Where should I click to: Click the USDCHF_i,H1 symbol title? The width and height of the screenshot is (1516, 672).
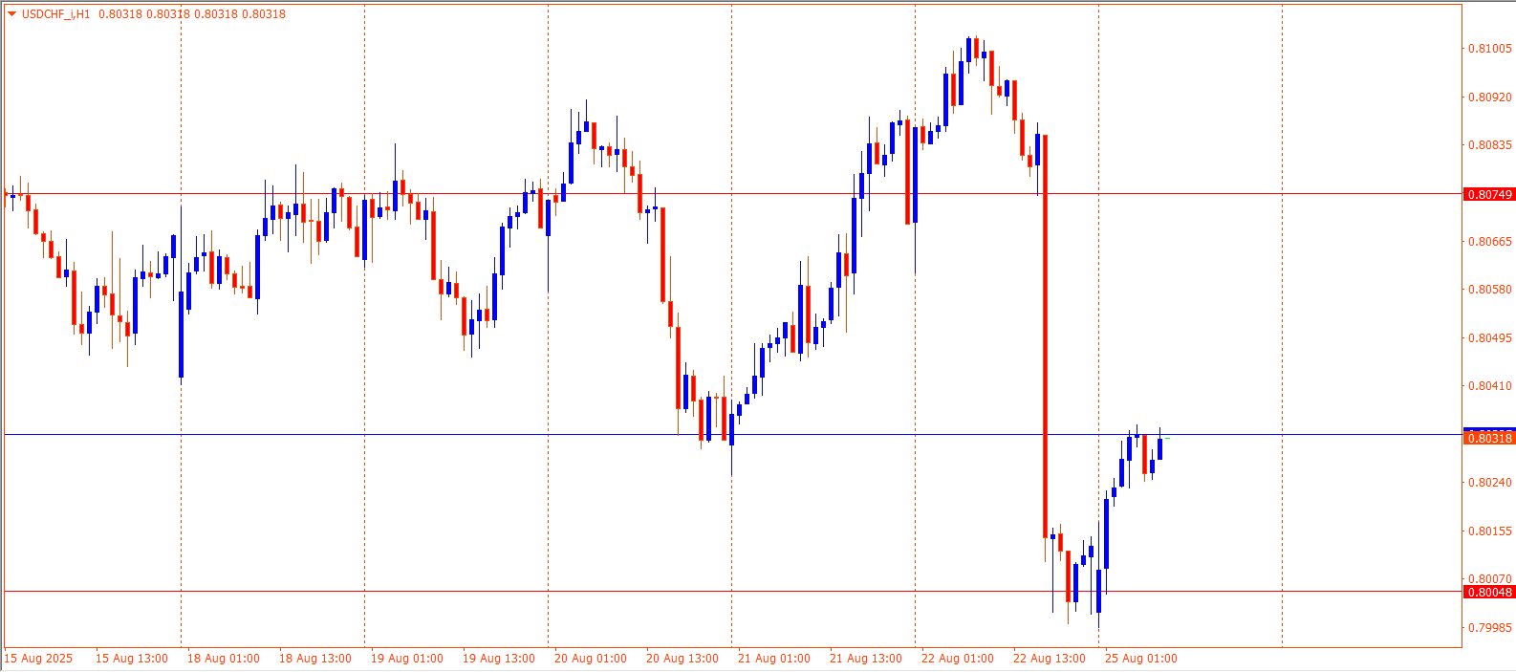tap(55, 14)
